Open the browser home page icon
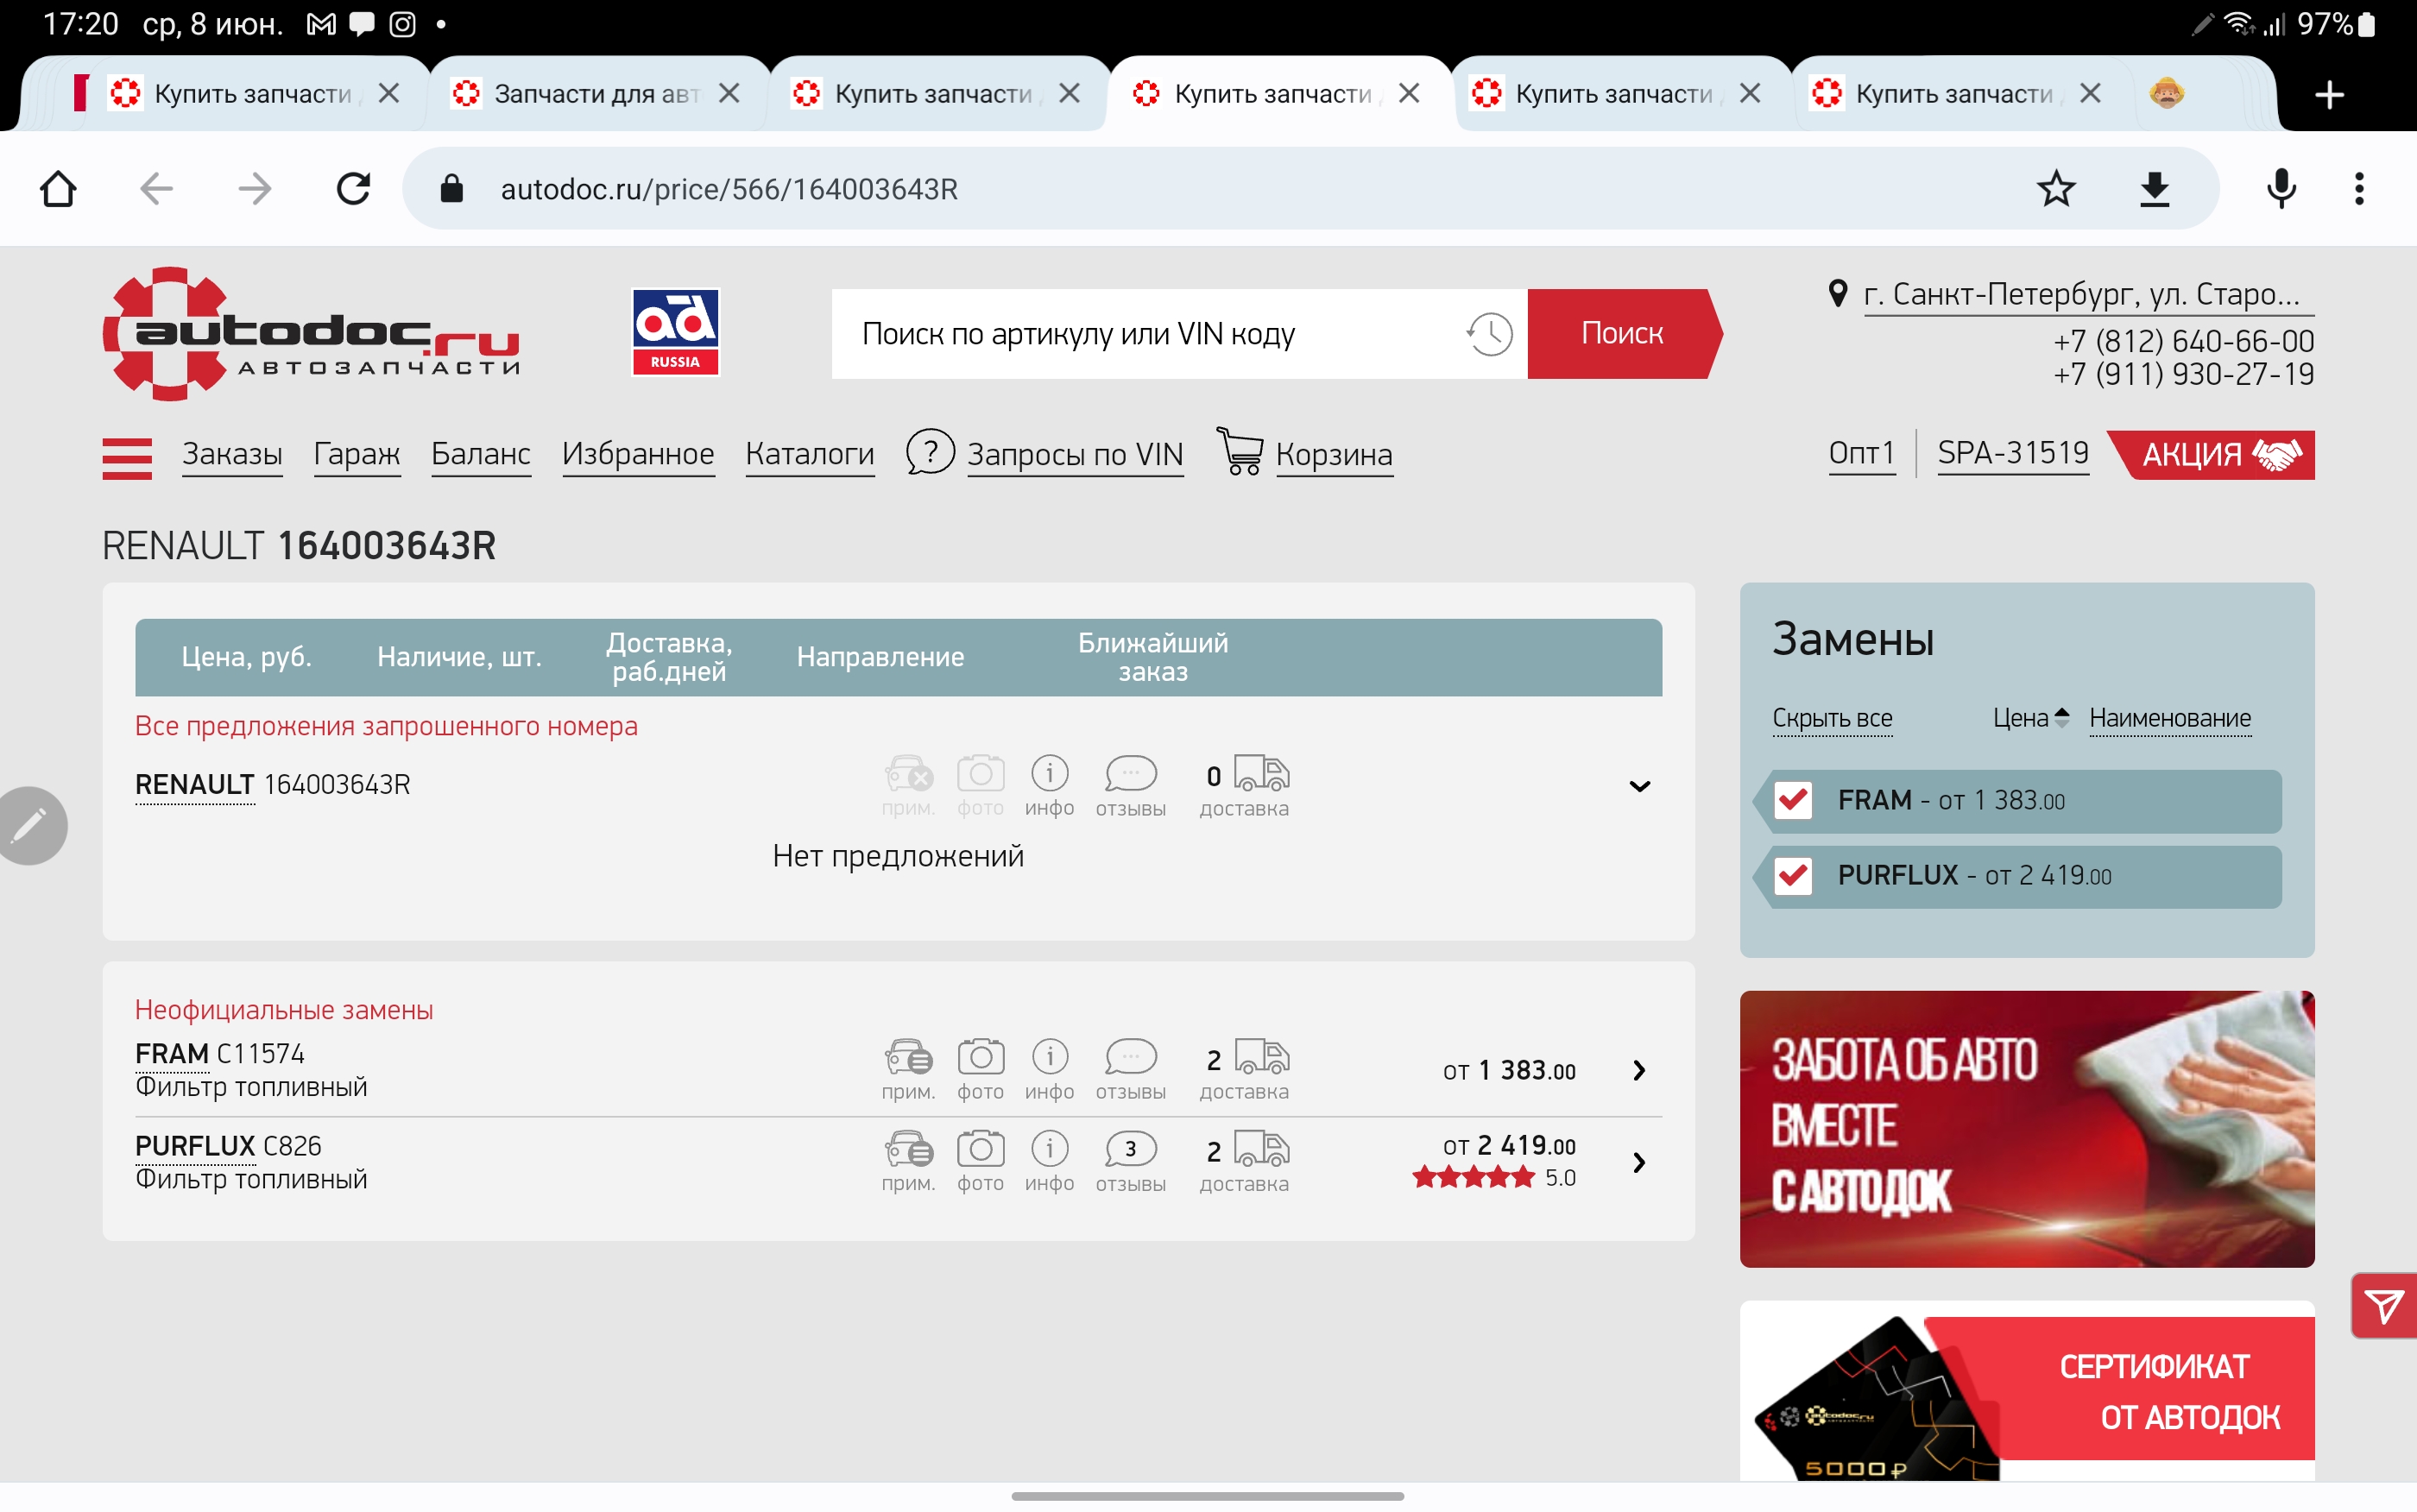This screenshot has height=1512, width=2417. (58, 188)
